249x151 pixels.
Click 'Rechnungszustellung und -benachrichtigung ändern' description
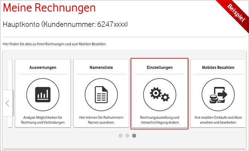tap(159, 120)
